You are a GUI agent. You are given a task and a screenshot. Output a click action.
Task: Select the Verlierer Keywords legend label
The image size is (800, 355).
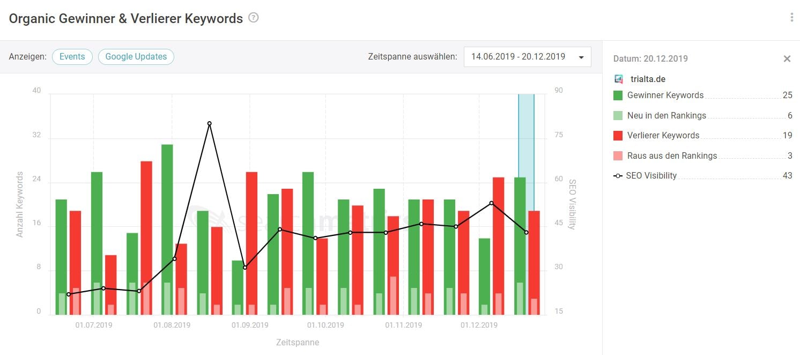[x=663, y=136]
